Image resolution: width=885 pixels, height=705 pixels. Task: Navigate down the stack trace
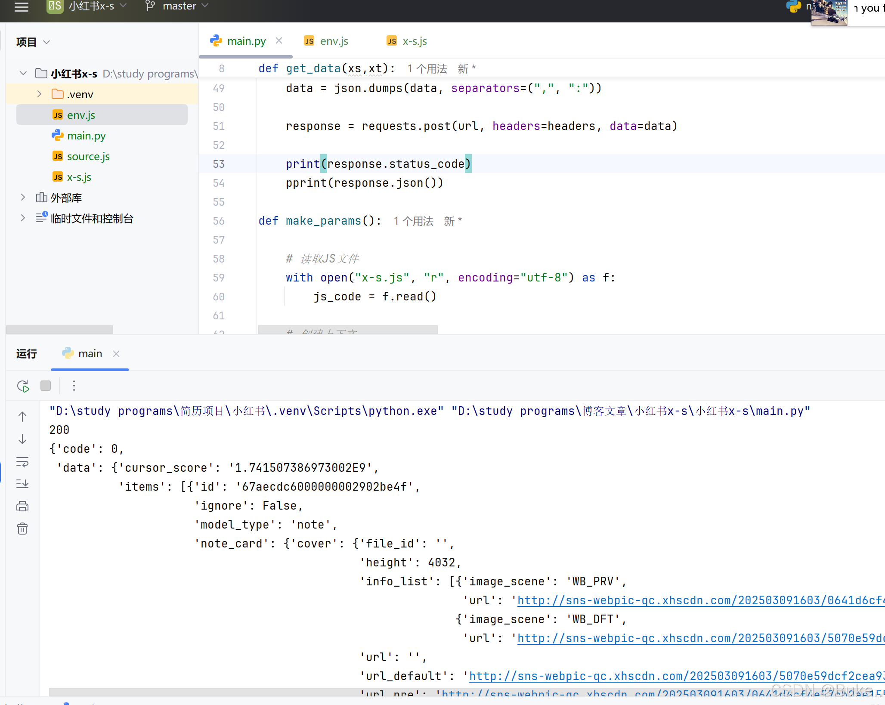click(22, 439)
